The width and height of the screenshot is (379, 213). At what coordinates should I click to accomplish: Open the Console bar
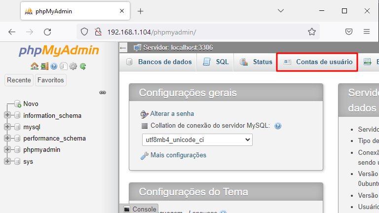(139, 209)
